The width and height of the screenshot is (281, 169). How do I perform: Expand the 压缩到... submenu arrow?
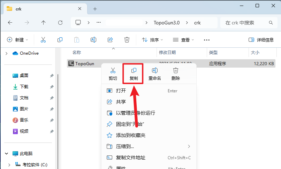(x=189, y=146)
